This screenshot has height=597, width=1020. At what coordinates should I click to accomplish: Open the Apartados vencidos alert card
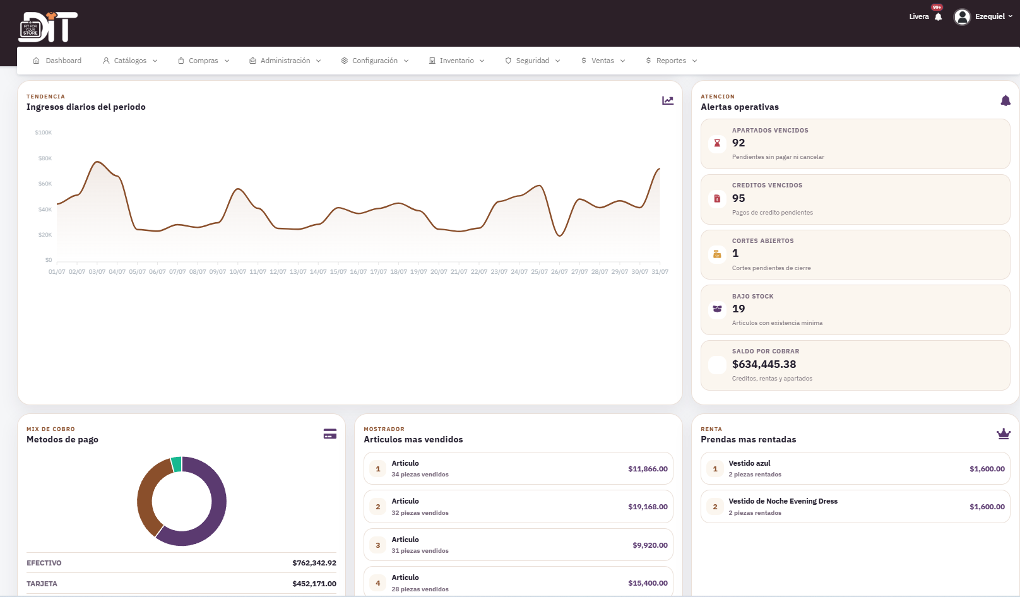[855, 144]
